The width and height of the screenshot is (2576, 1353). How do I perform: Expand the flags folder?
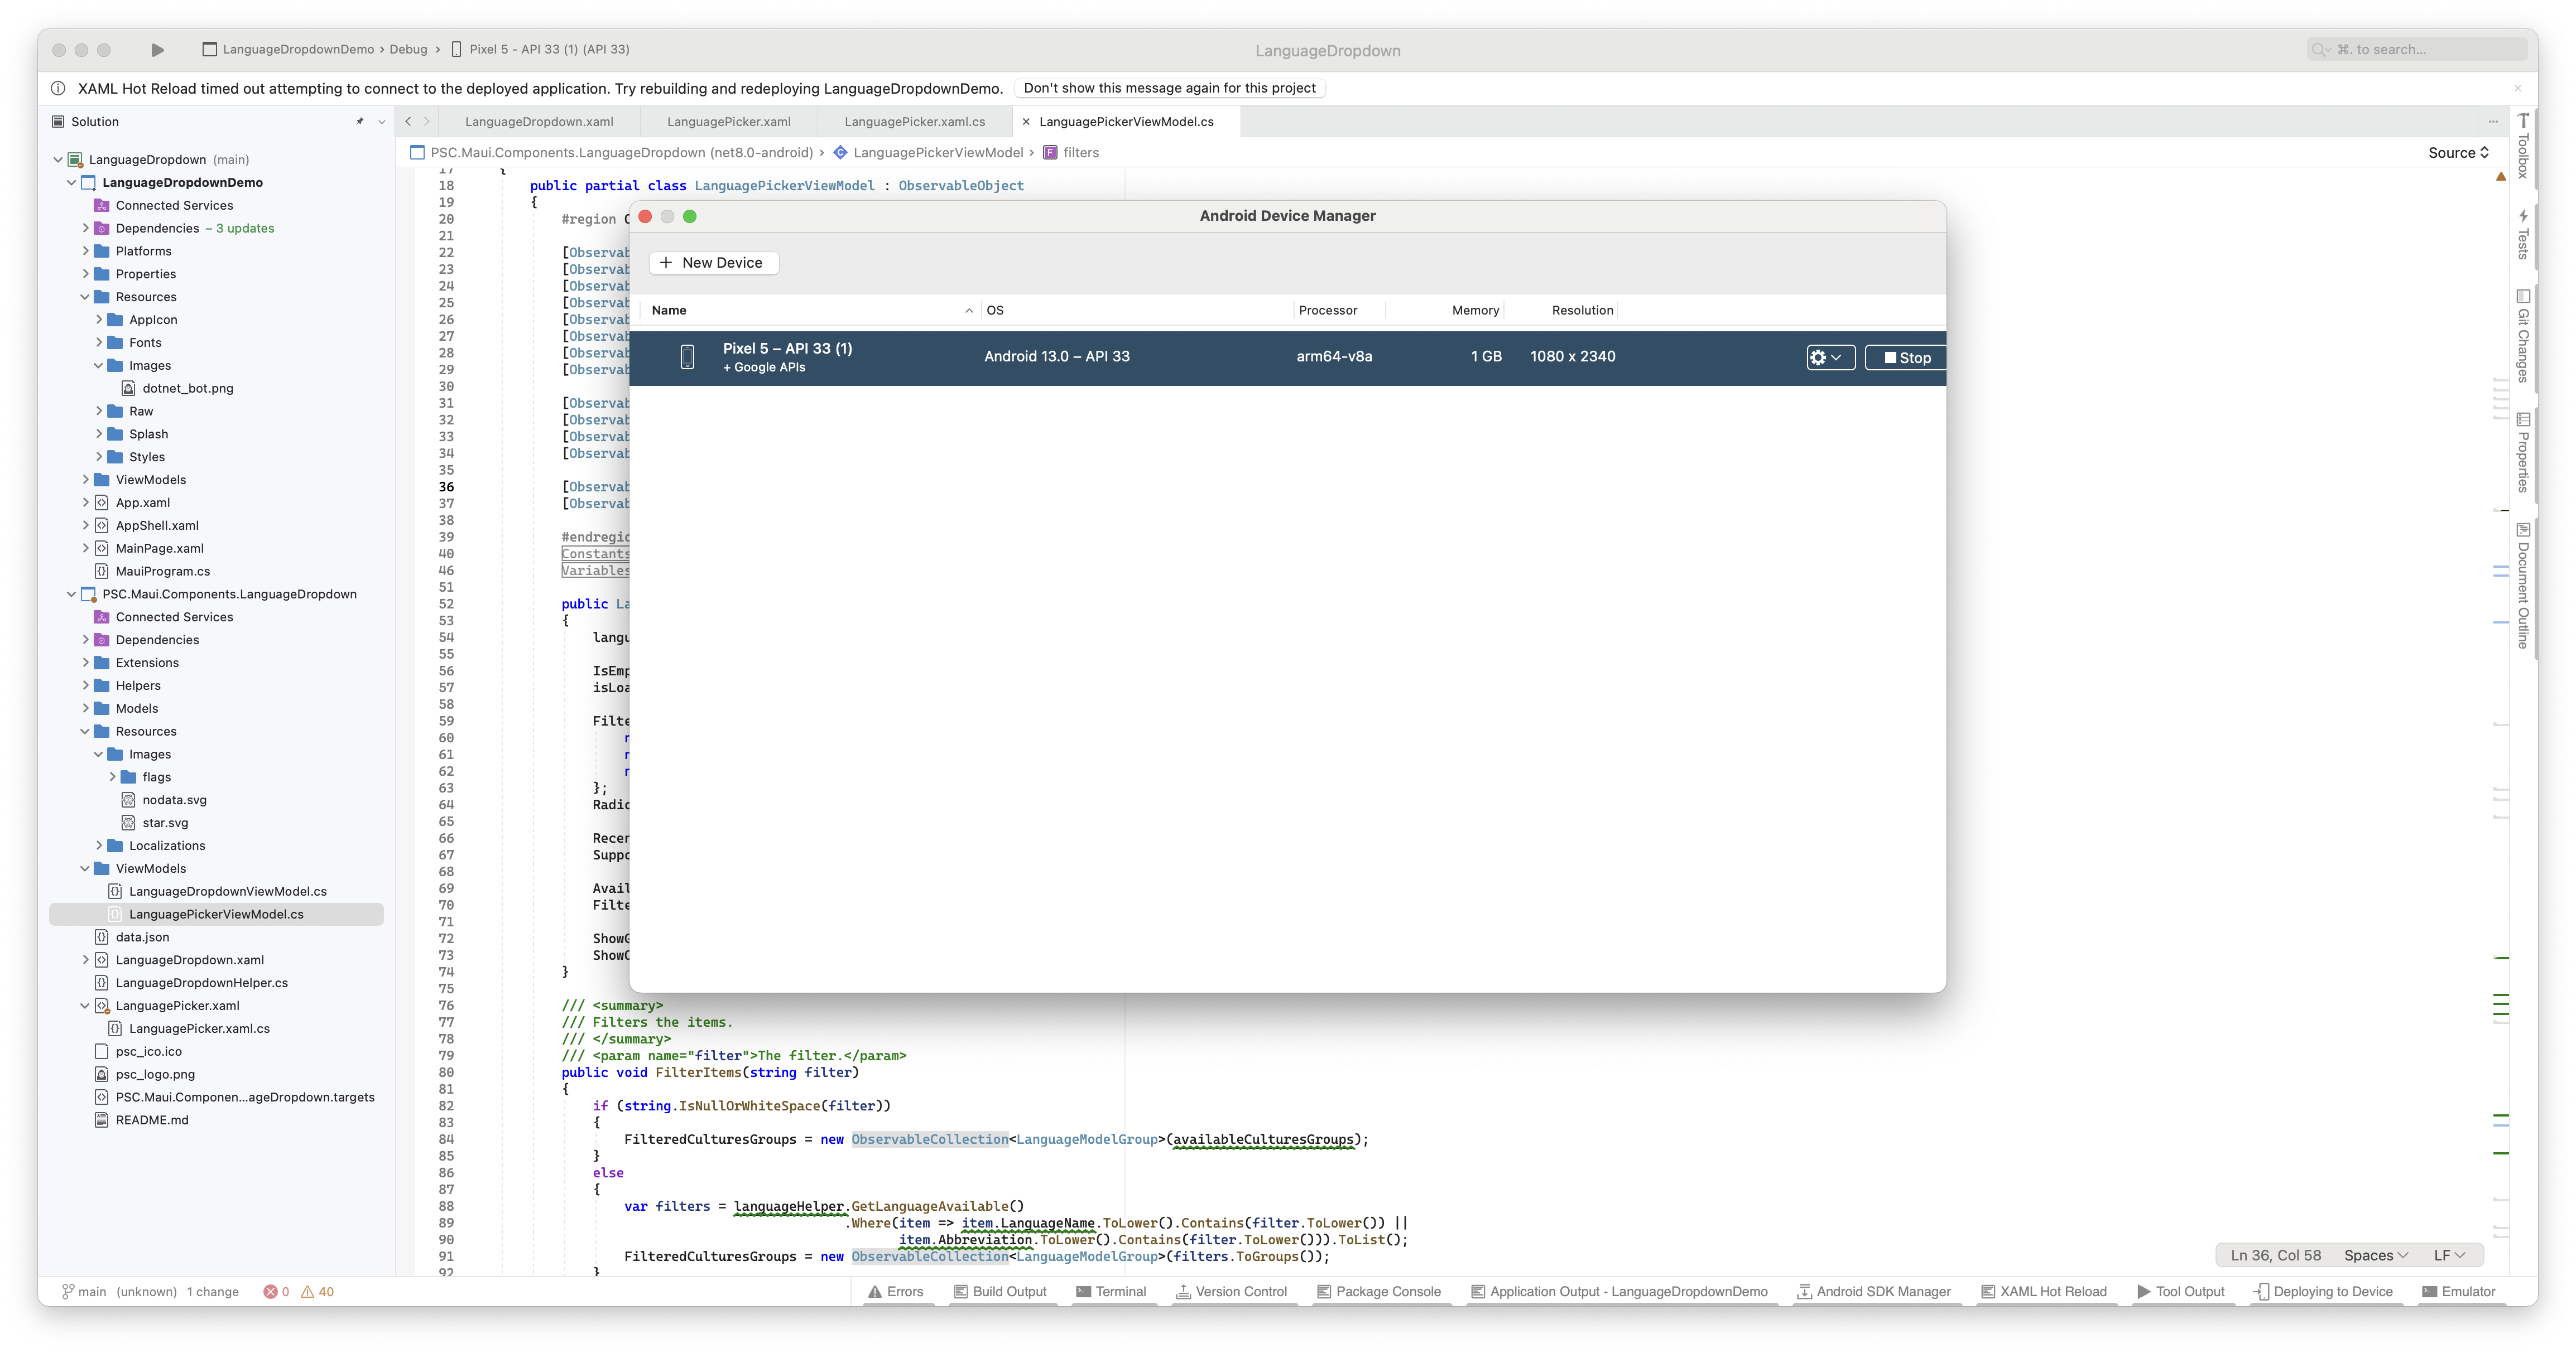pos(112,777)
